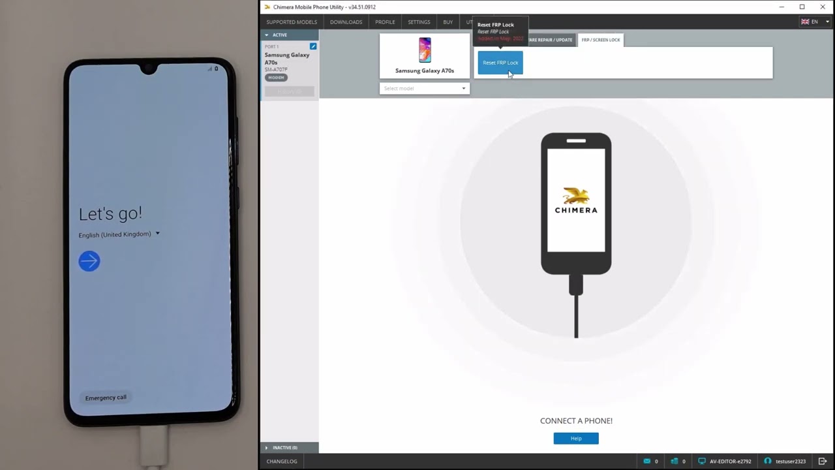The image size is (835, 470).
Task: Open the Settings menu
Action: [419, 22]
